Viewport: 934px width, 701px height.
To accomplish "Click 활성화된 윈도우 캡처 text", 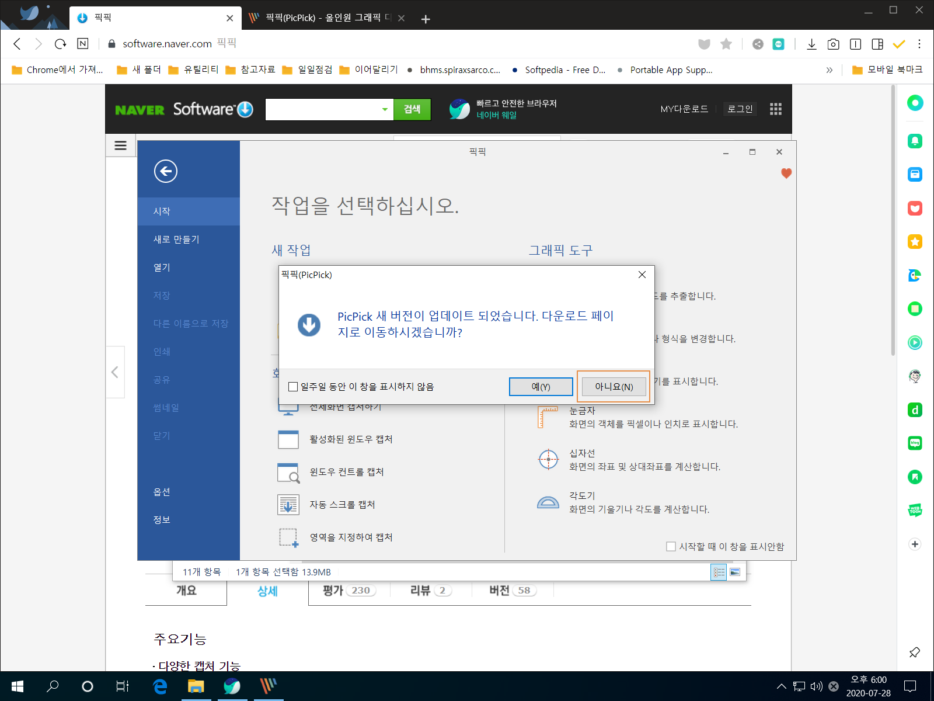I will click(x=351, y=439).
